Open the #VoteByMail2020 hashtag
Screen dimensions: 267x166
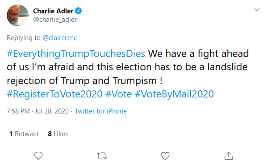174,94
